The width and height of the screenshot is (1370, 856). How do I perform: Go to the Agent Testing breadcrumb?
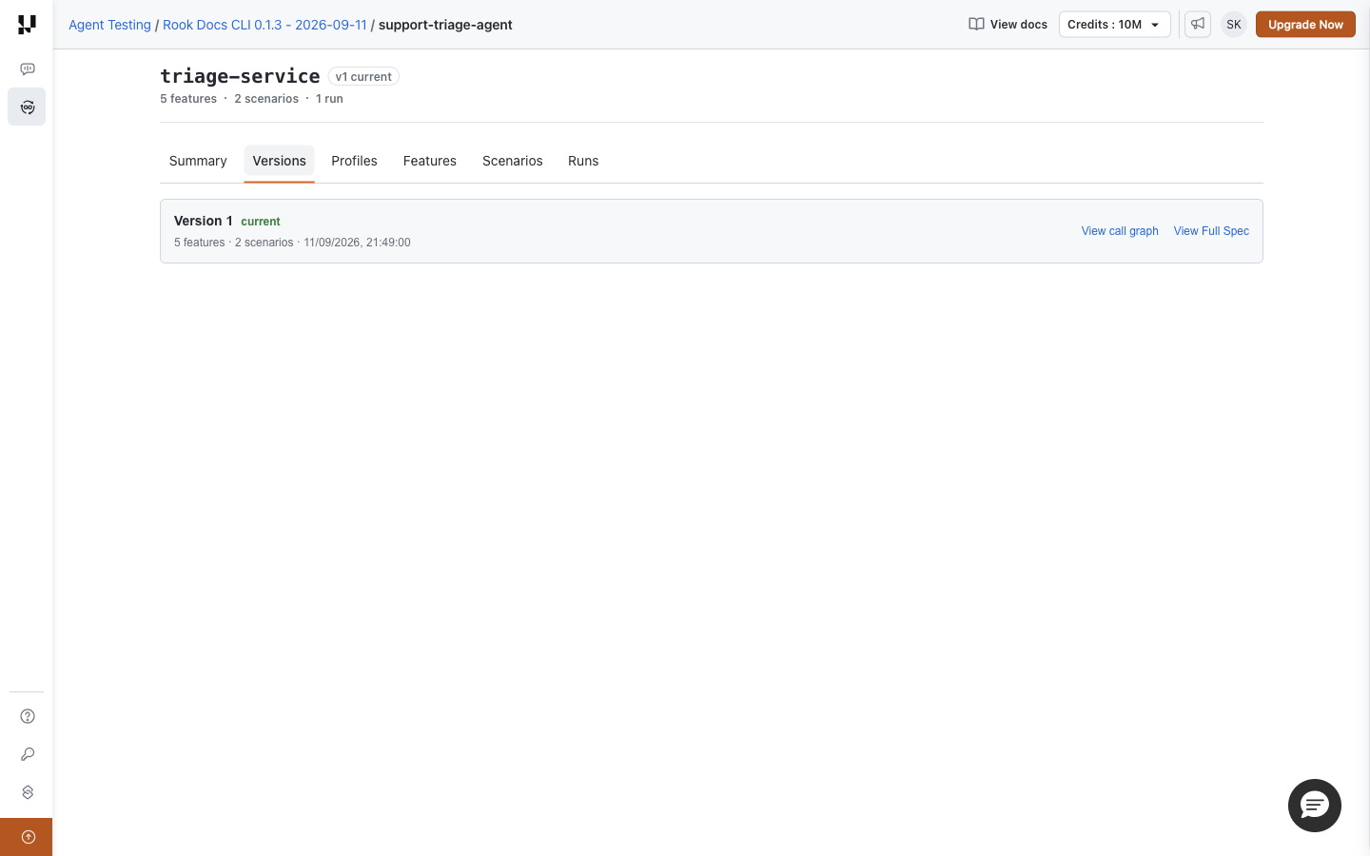pos(109,25)
